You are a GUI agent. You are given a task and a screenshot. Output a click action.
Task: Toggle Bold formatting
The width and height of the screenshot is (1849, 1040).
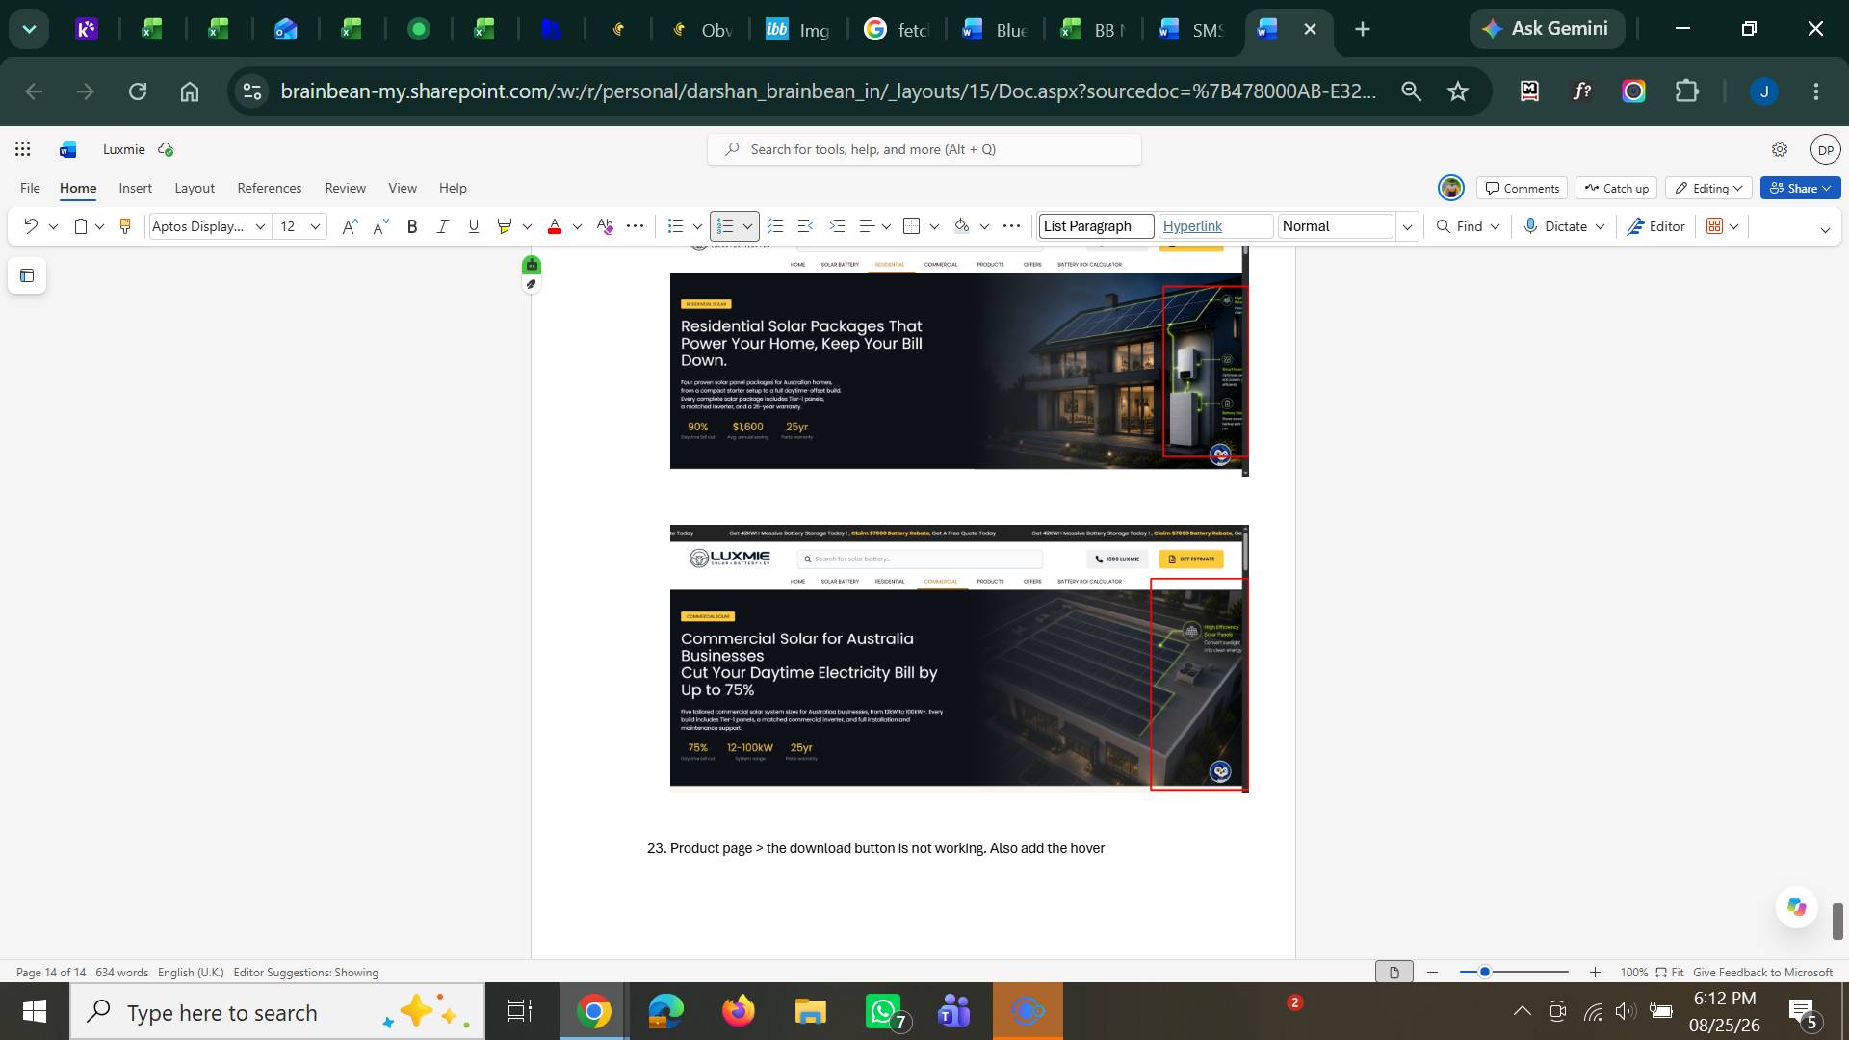[412, 226]
